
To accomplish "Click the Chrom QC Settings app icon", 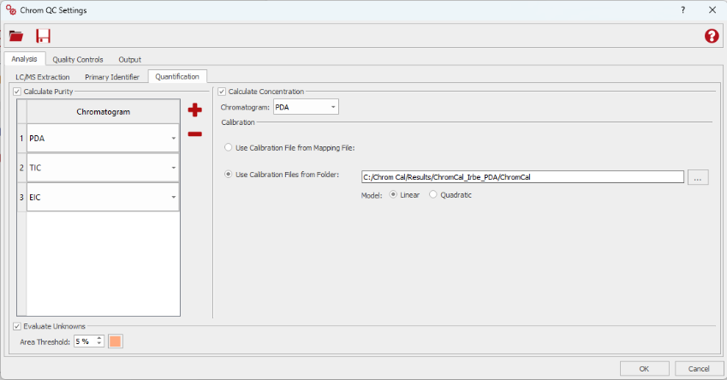I will (9, 10).
